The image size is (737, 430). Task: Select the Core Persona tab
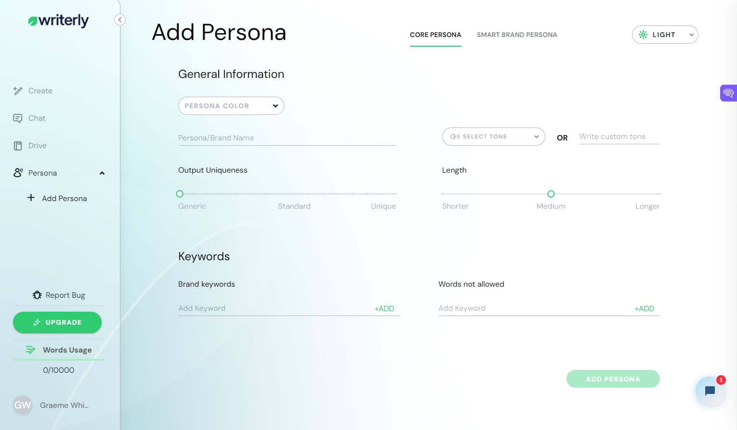click(435, 35)
